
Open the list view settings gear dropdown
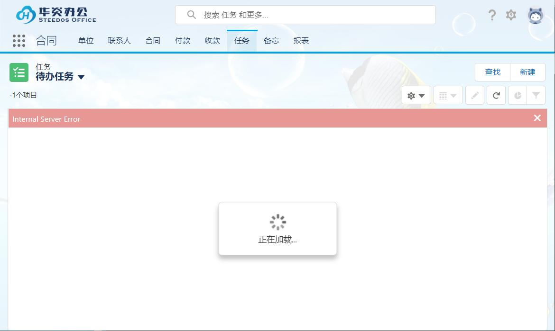tap(416, 95)
